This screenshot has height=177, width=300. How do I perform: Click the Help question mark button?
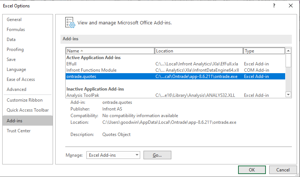[x=274, y=6]
